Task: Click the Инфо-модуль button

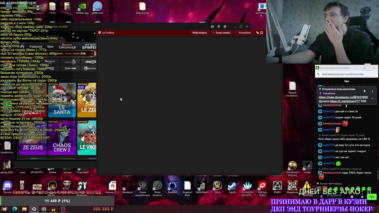Action: point(200,33)
